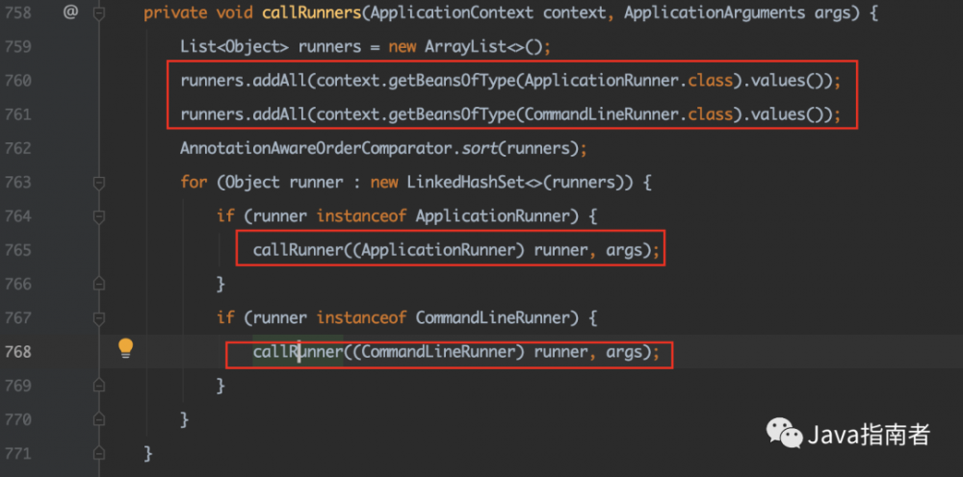Viewport: 963px width, 477px height.
Task: Collapse the callRunners method fold at line 758
Action: 99,13
